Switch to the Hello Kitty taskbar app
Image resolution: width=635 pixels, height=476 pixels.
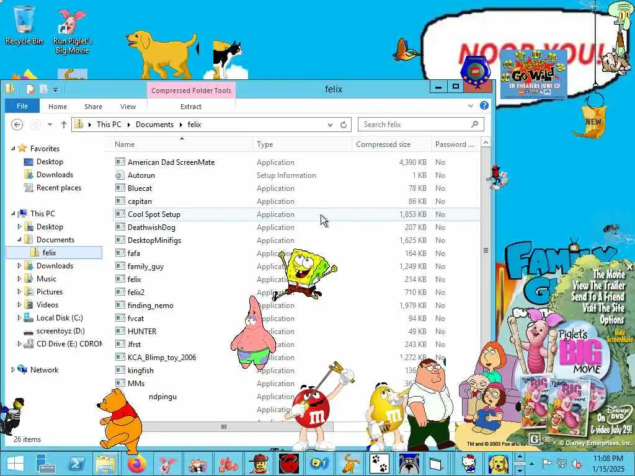[x=469, y=464]
